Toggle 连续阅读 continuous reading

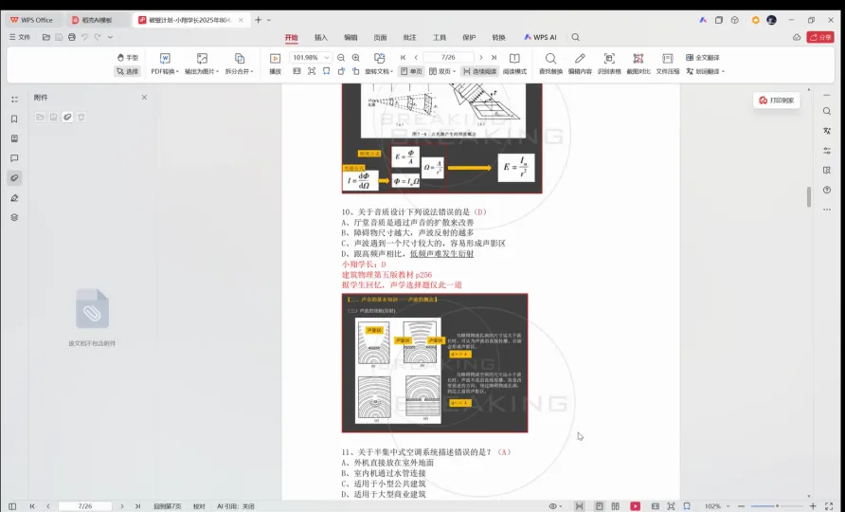point(479,71)
